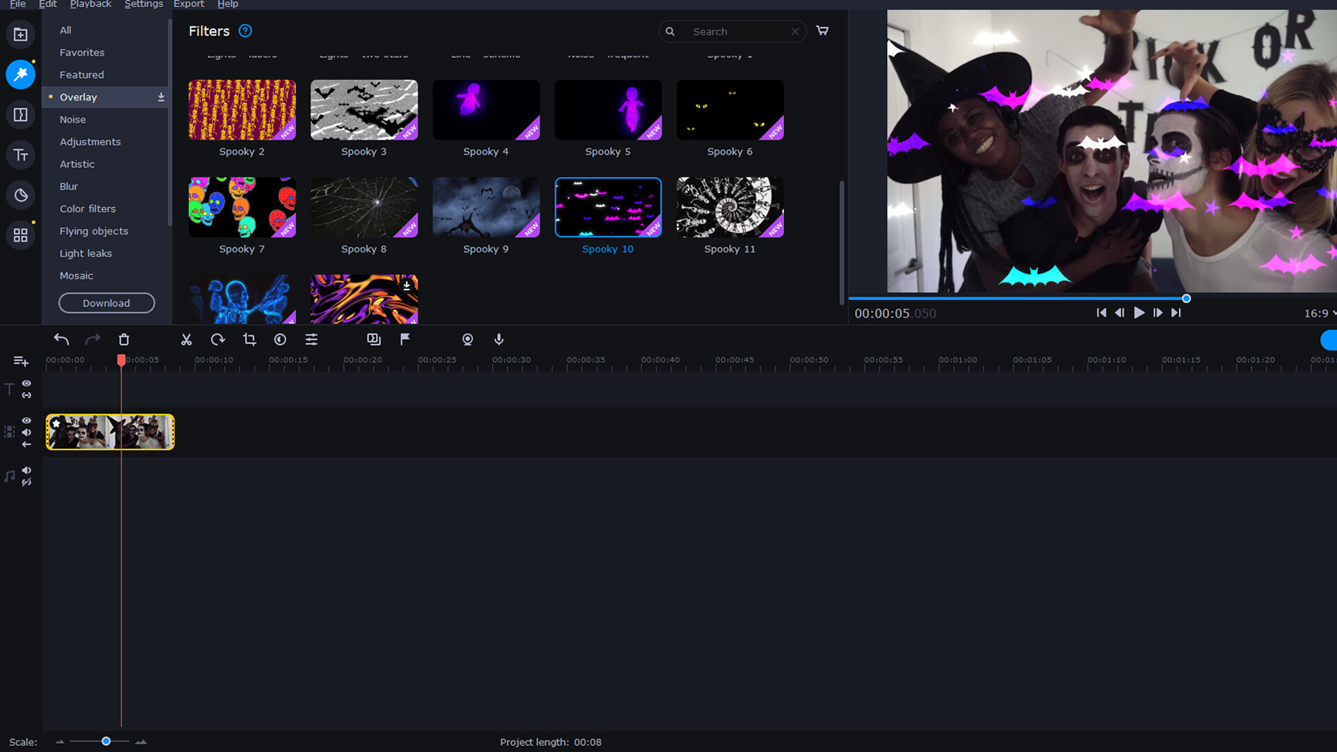Select the Spooky 7 filter thumbnail
1337x752 pixels.
pos(242,207)
